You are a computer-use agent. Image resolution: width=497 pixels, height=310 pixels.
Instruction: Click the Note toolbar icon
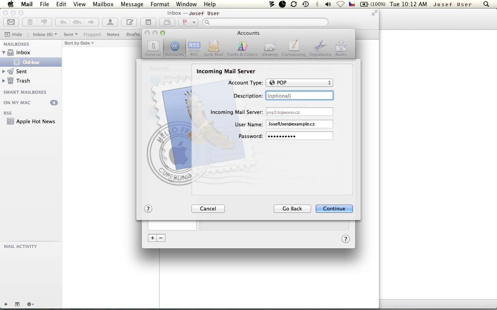(148, 22)
